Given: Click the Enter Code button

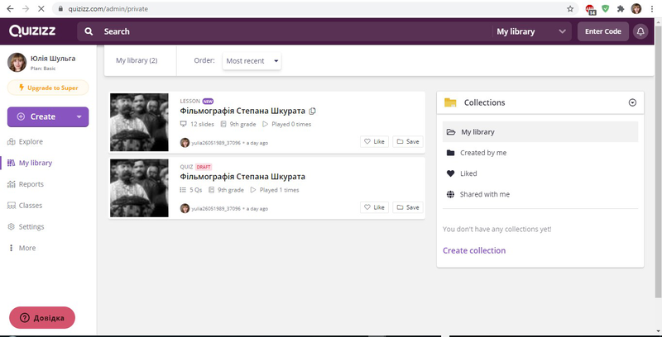Looking at the screenshot, I should (x=602, y=31).
